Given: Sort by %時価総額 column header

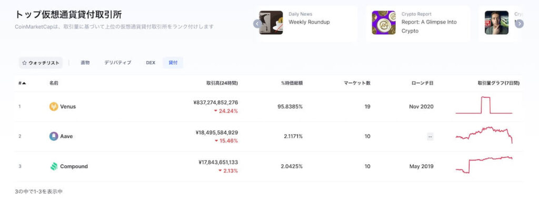Looking at the screenshot, I should [x=292, y=83].
